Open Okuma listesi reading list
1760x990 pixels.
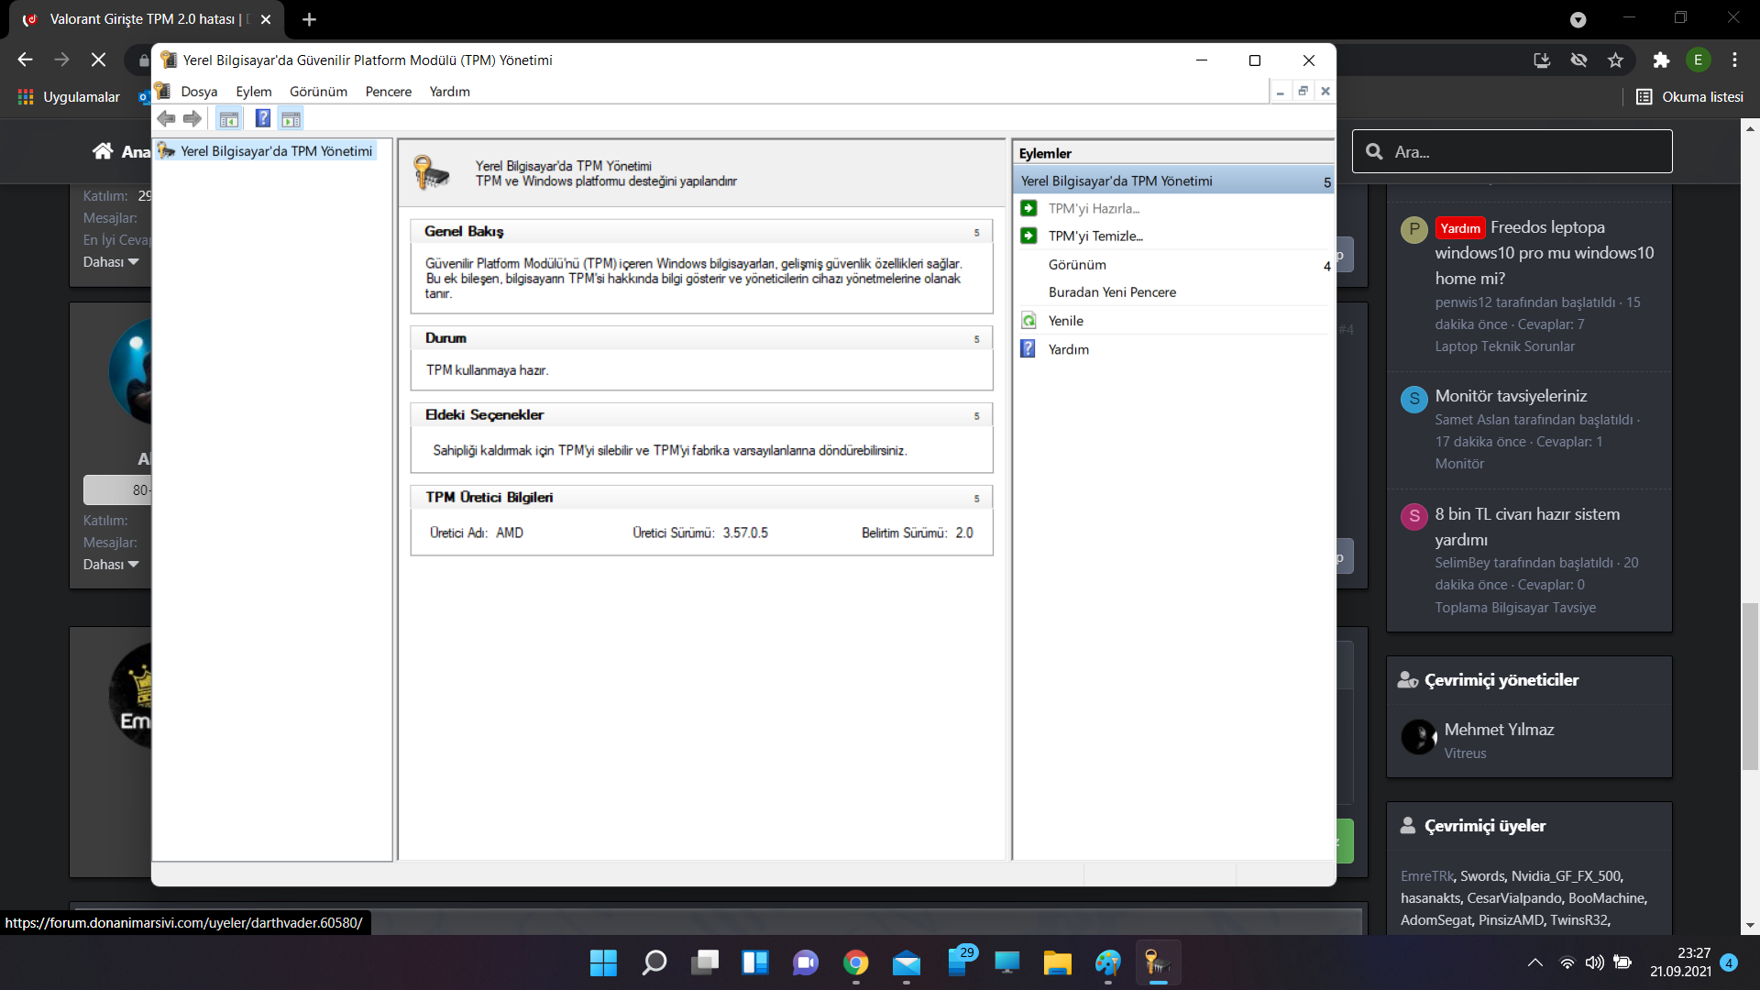(x=1689, y=97)
